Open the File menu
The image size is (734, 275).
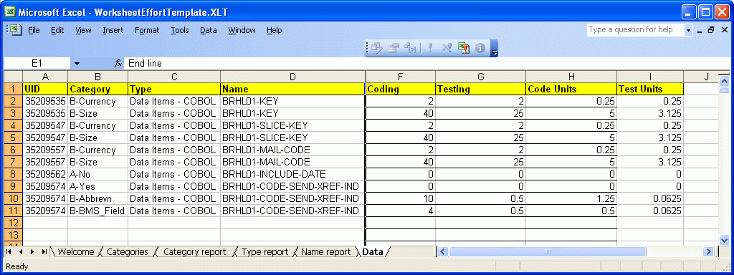pos(34,30)
